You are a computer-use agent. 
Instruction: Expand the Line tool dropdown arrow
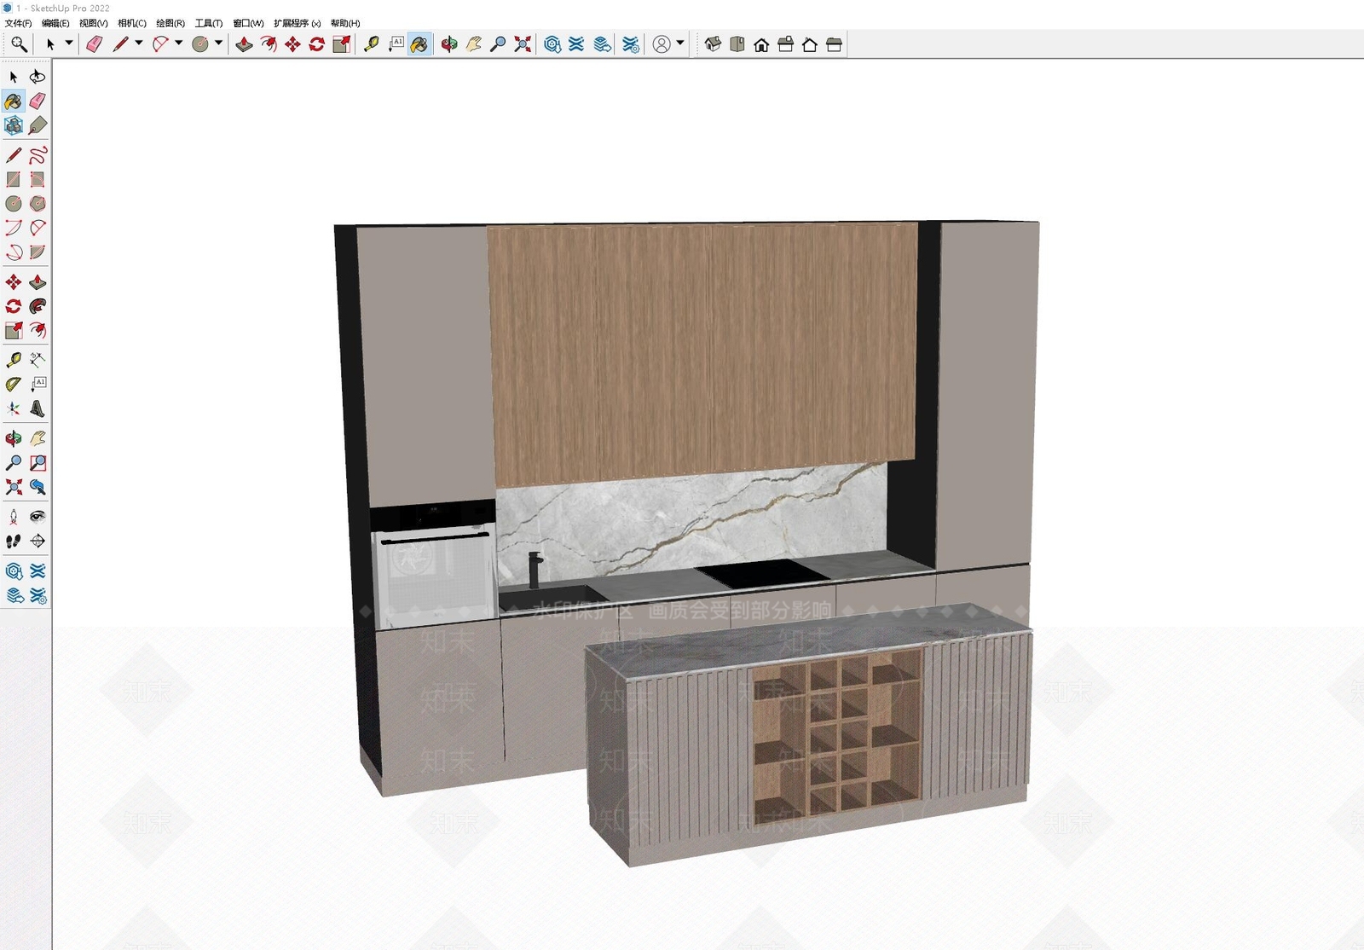pyautogui.click(x=139, y=43)
